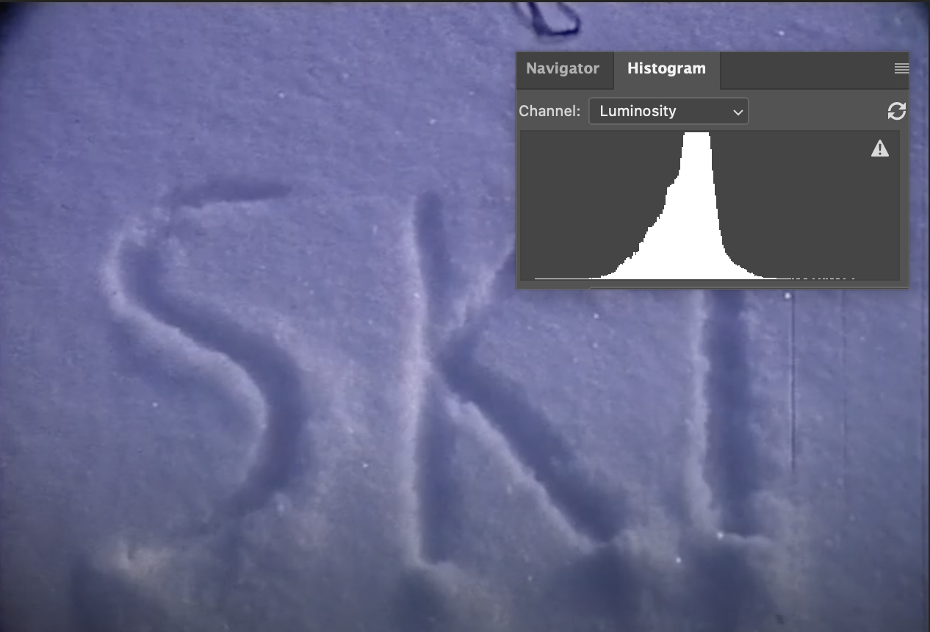This screenshot has width=930, height=632.
Task: Open the Histogram panel hamburger menu
Action: point(901,68)
